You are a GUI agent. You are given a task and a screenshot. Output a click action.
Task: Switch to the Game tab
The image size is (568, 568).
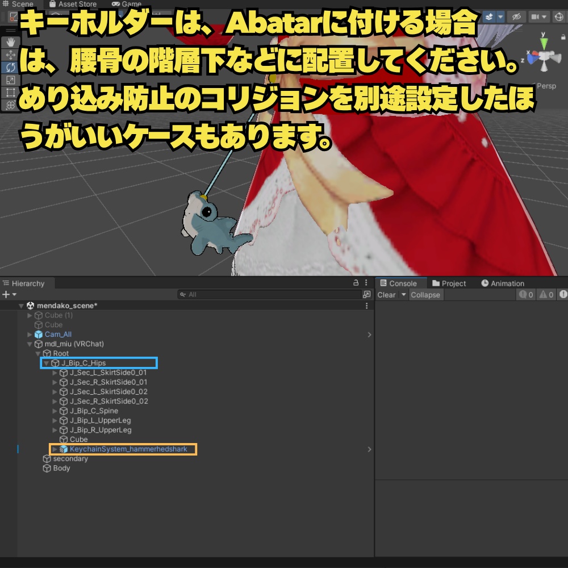click(127, 4)
